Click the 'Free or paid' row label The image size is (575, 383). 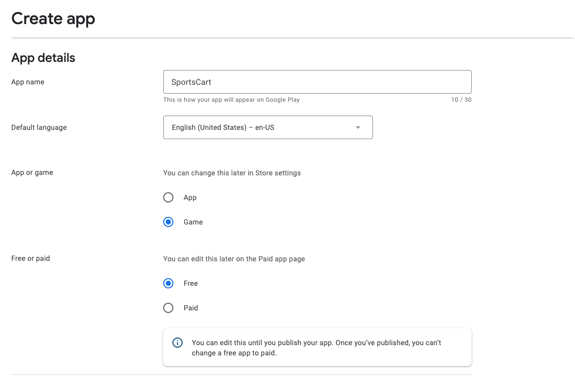(x=31, y=258)
